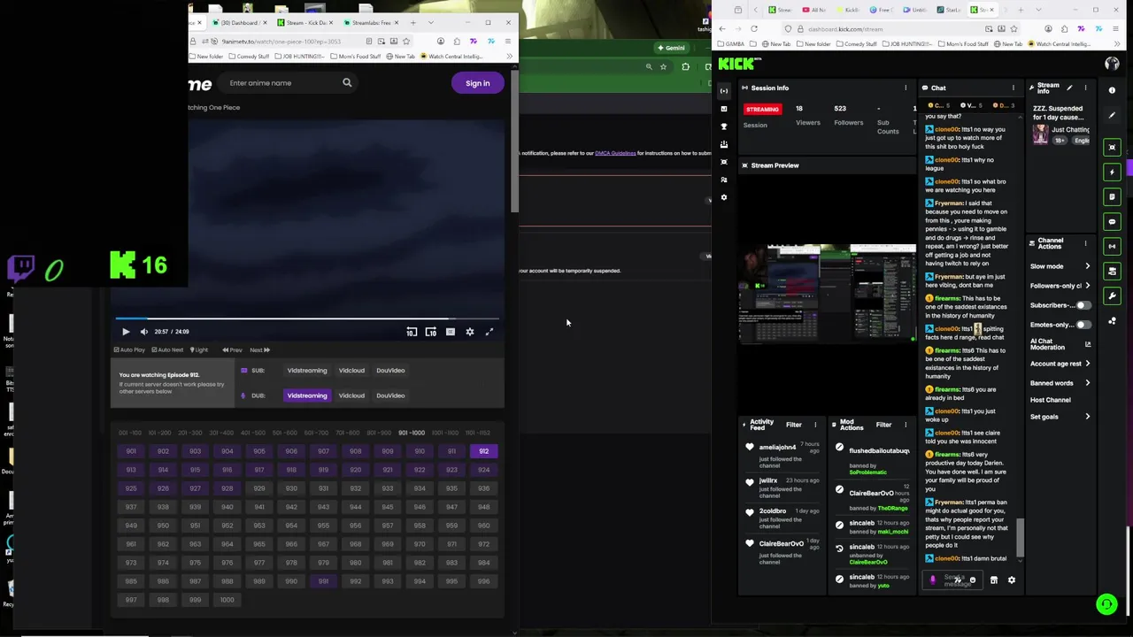Open Stream Info panel options menu
Screen dimensions: 1133x637
click(x=1086, y=88)
